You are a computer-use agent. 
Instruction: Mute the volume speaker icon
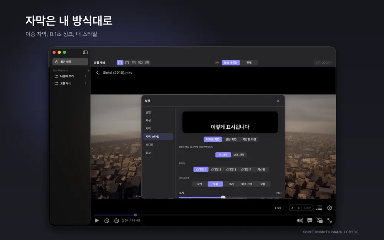pos(300,220)
